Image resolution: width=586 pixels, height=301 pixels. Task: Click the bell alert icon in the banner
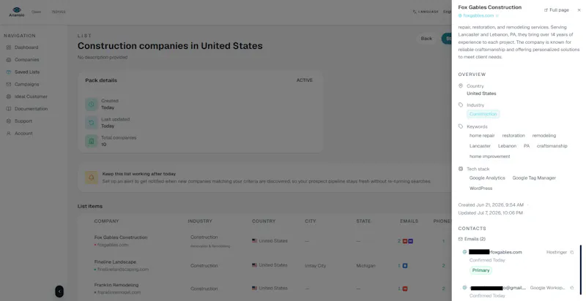click(91, 178)
